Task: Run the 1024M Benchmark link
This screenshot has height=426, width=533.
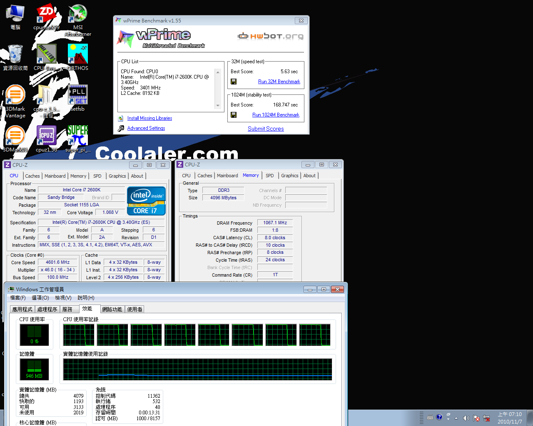Action: click(276, 115)
